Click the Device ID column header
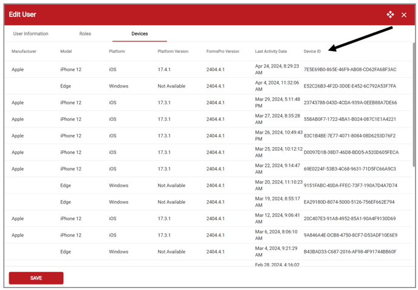The image size is (418, 290). [x=312, y=51]
